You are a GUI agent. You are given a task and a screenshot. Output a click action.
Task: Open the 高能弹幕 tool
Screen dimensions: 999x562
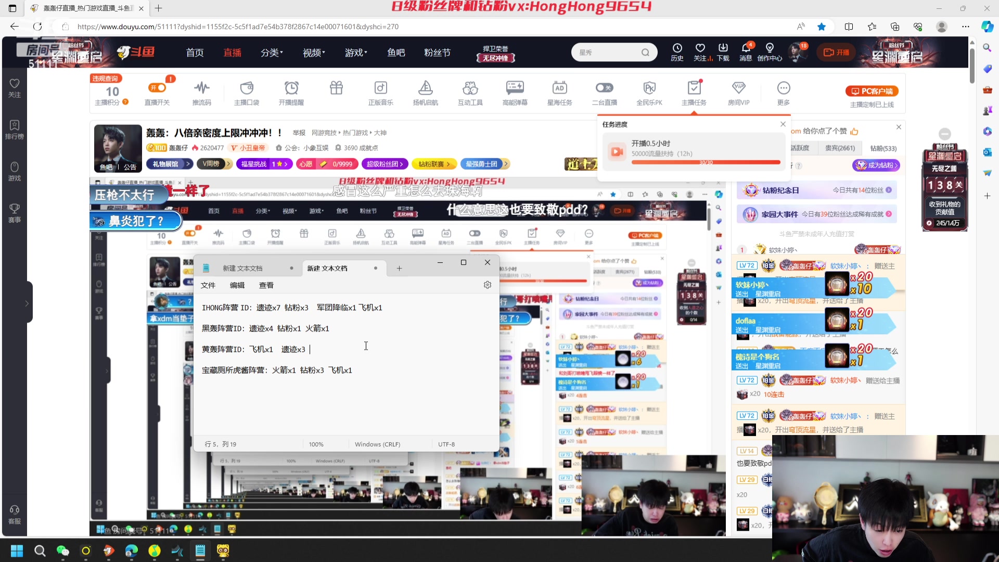(x=515, y=92)
